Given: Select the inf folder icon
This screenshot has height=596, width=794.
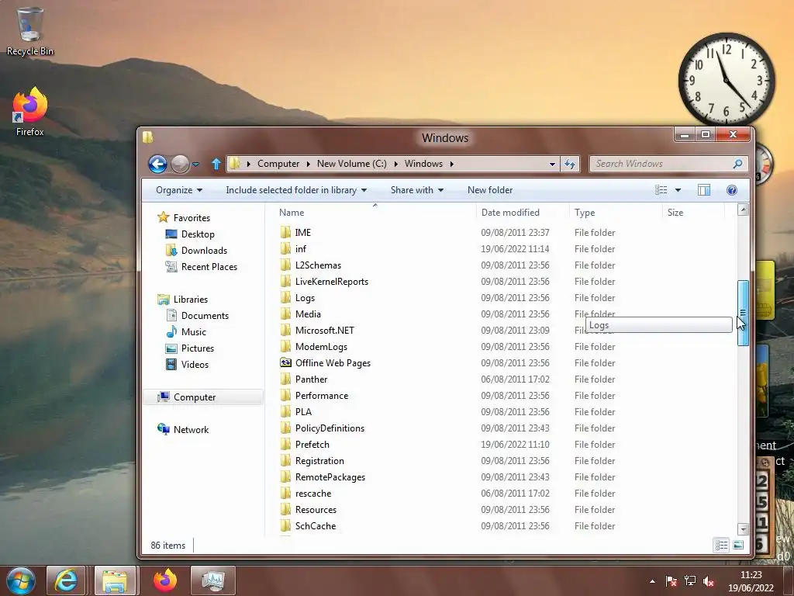Looking at the screenshot, I should [x=285, y=249].
